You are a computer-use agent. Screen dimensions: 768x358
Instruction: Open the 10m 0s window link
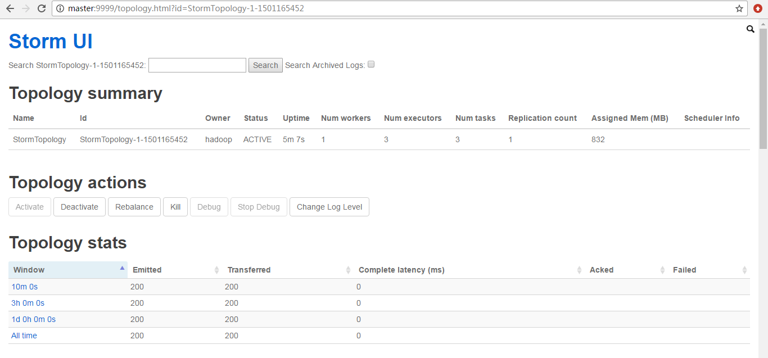(x=25, y=287)
